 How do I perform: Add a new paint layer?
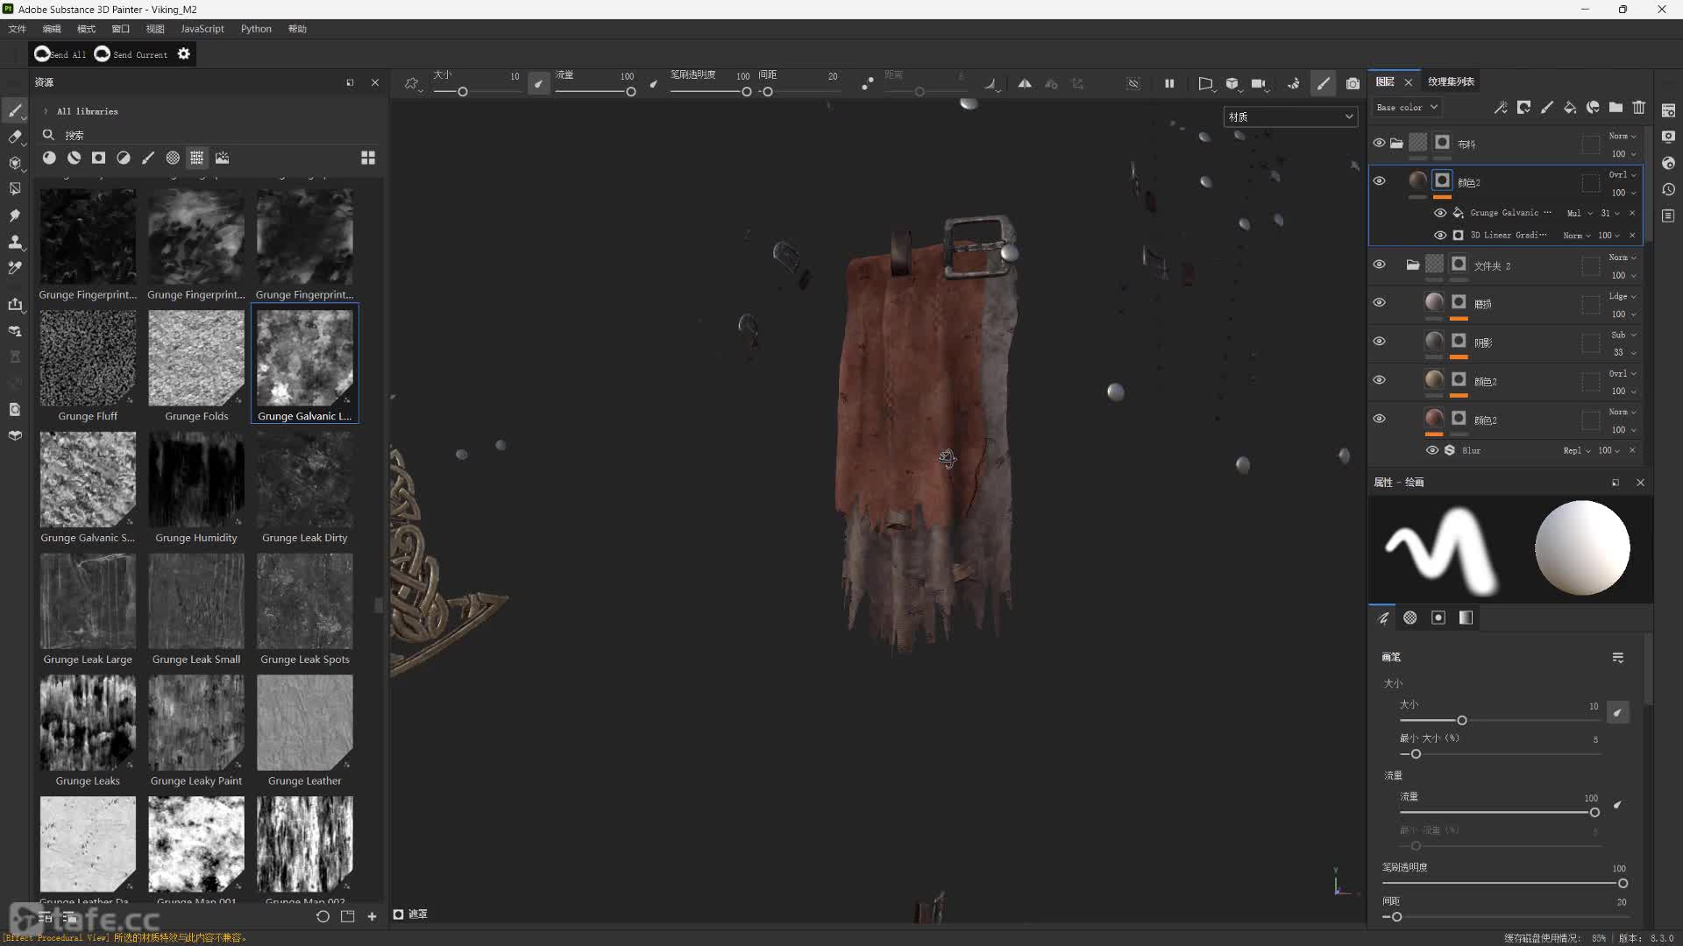pyautogui.click(x=1547, y=107)
